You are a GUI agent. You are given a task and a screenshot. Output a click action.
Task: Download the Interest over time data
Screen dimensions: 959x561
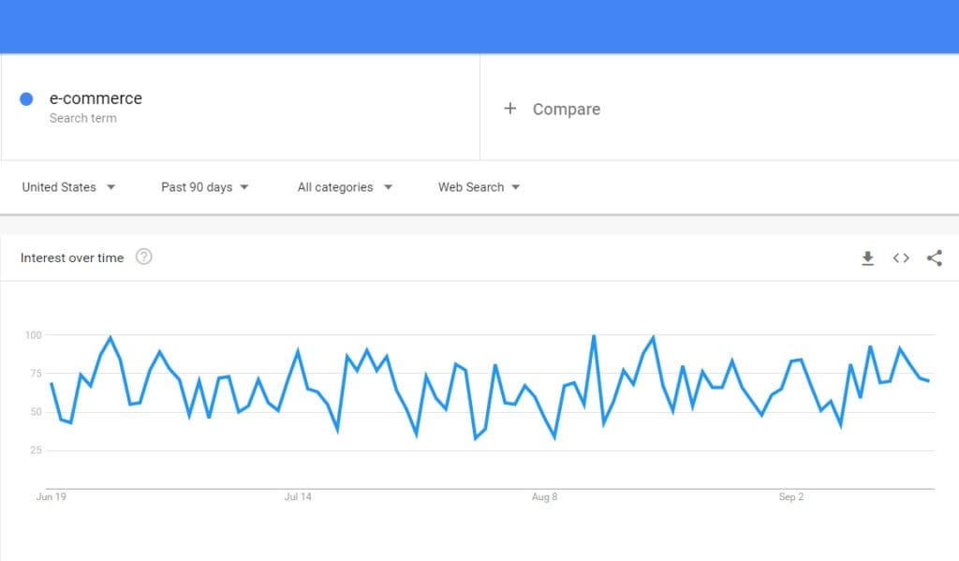click(x=867, y=258)
